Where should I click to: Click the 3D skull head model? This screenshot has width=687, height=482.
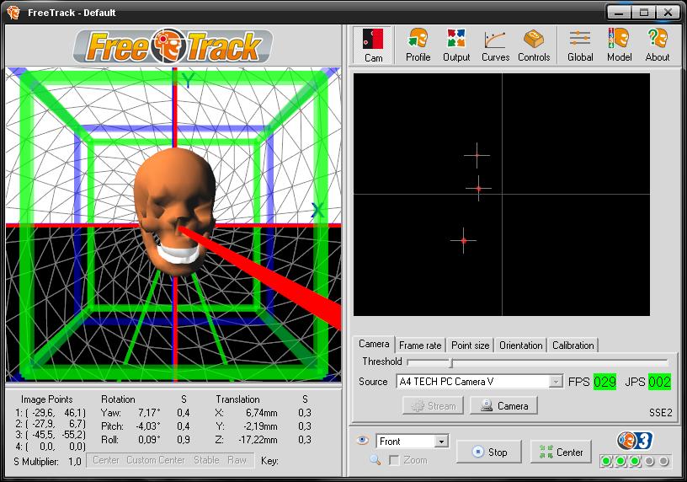pyautogui.click(x=175, y=211)
